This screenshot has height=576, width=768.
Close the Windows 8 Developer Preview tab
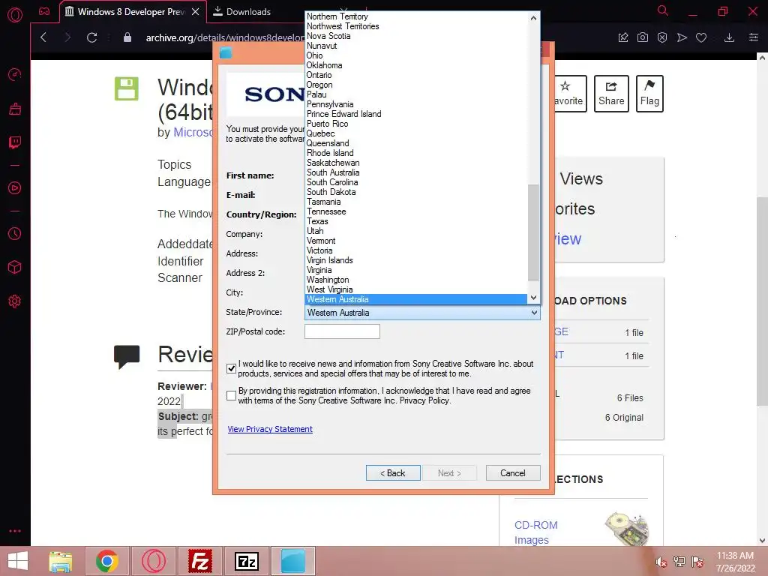(x=196, y=11)
